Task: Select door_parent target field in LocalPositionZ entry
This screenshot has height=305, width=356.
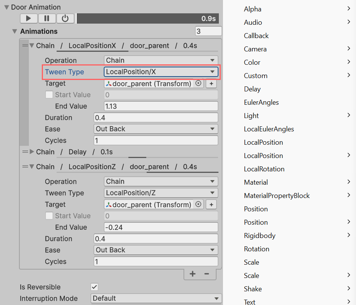Action: click(x=149, y=204)
